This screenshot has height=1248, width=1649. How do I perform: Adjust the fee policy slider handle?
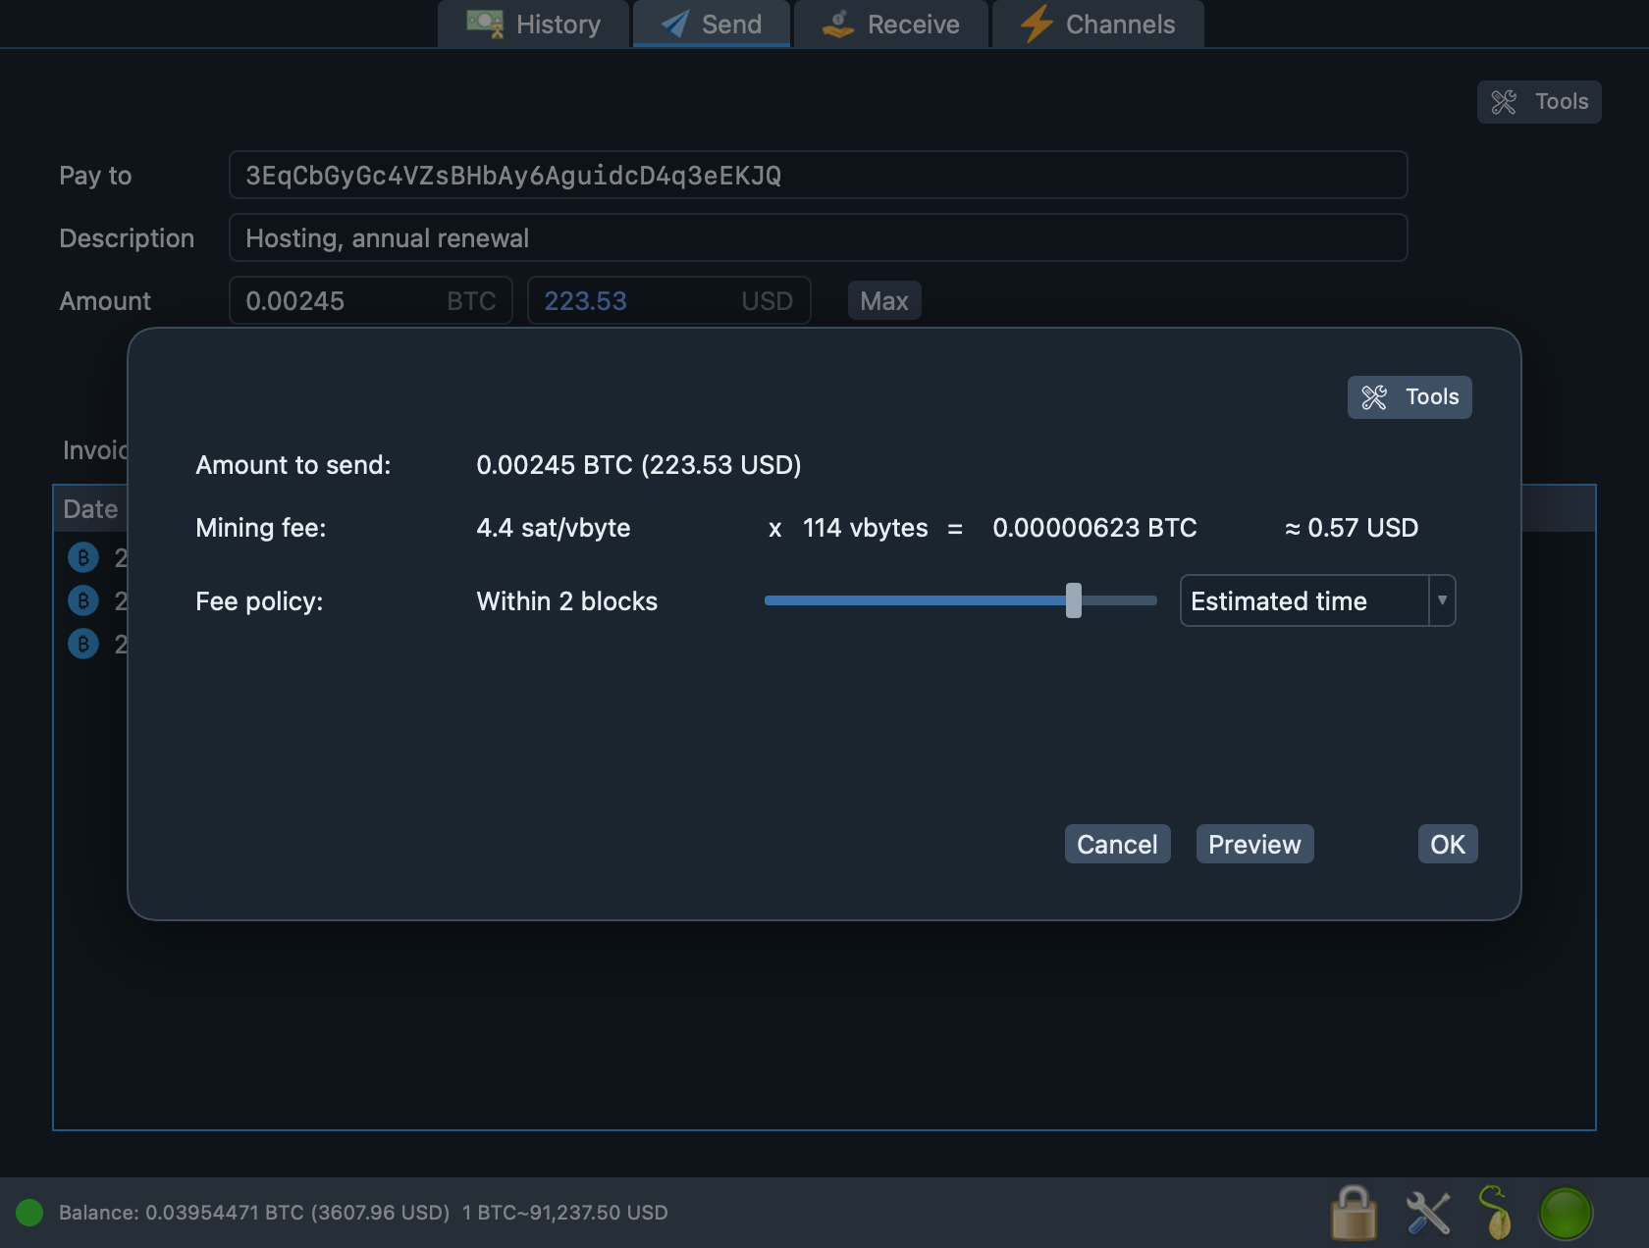click(x=1074, y=600)
